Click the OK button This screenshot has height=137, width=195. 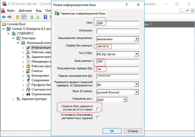click(x=112, y=131)
